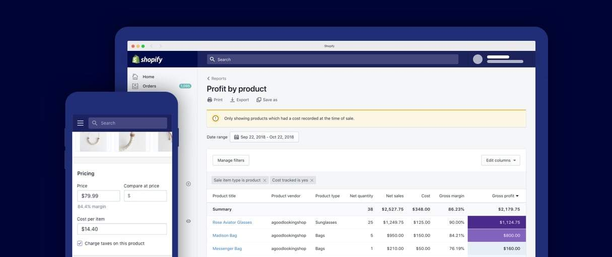612x257 pixels.
Task: Toggle Charge taxes on this product checkbox
Action: click(x=80, y=243)
